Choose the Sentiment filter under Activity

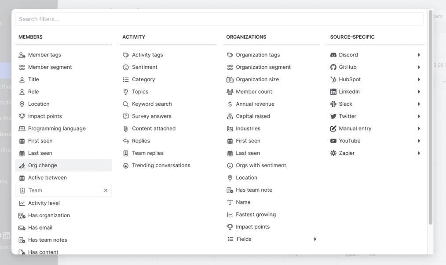click(x=146, y=67)
